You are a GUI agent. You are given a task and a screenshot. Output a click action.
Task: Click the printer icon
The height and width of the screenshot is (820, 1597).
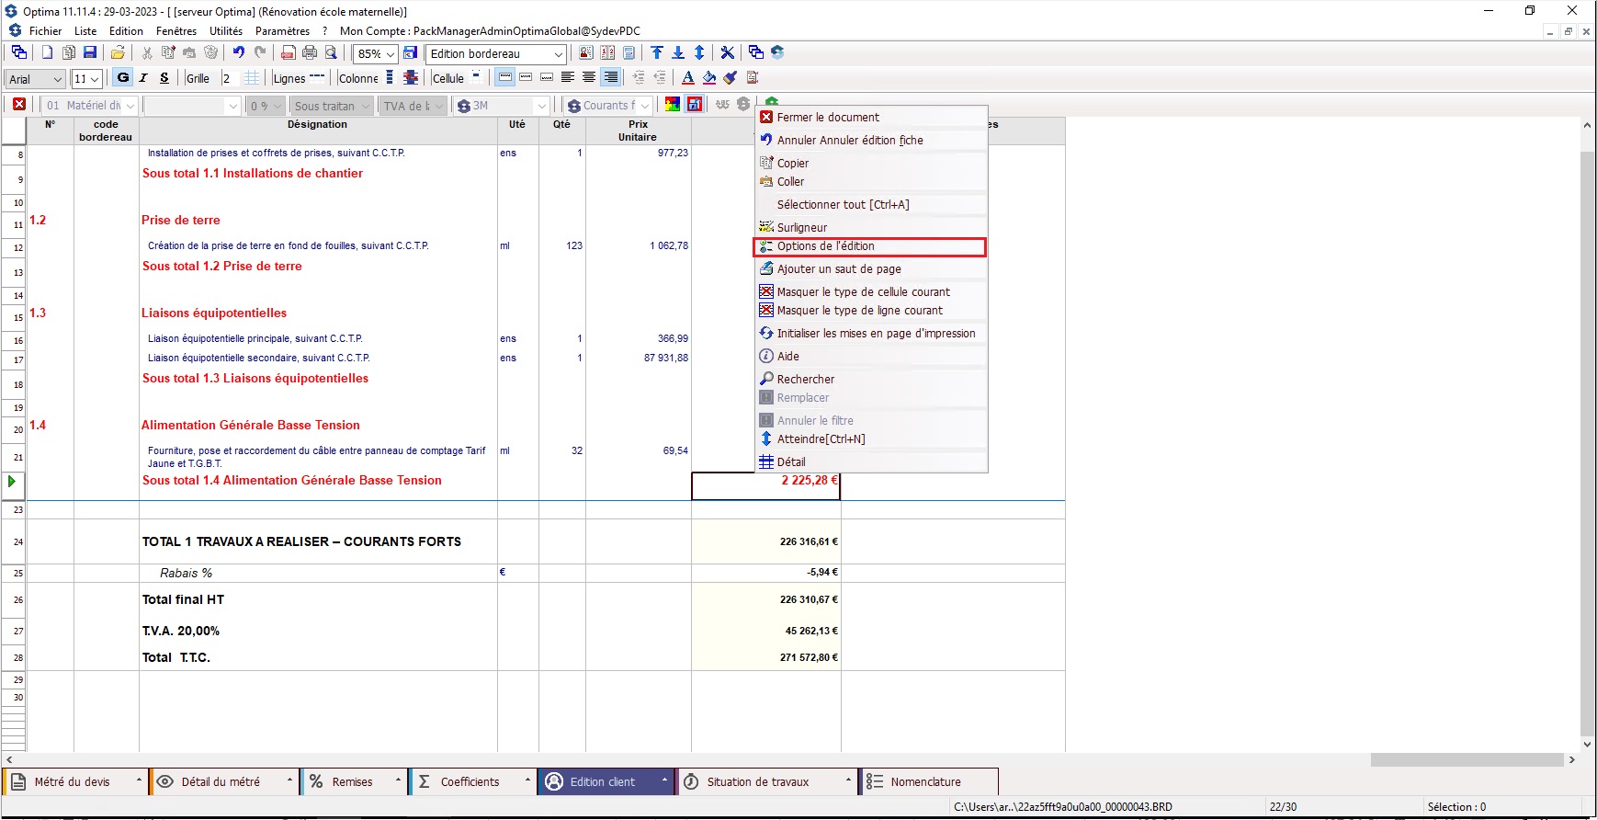pyautogui.click(x=310, y=52)
